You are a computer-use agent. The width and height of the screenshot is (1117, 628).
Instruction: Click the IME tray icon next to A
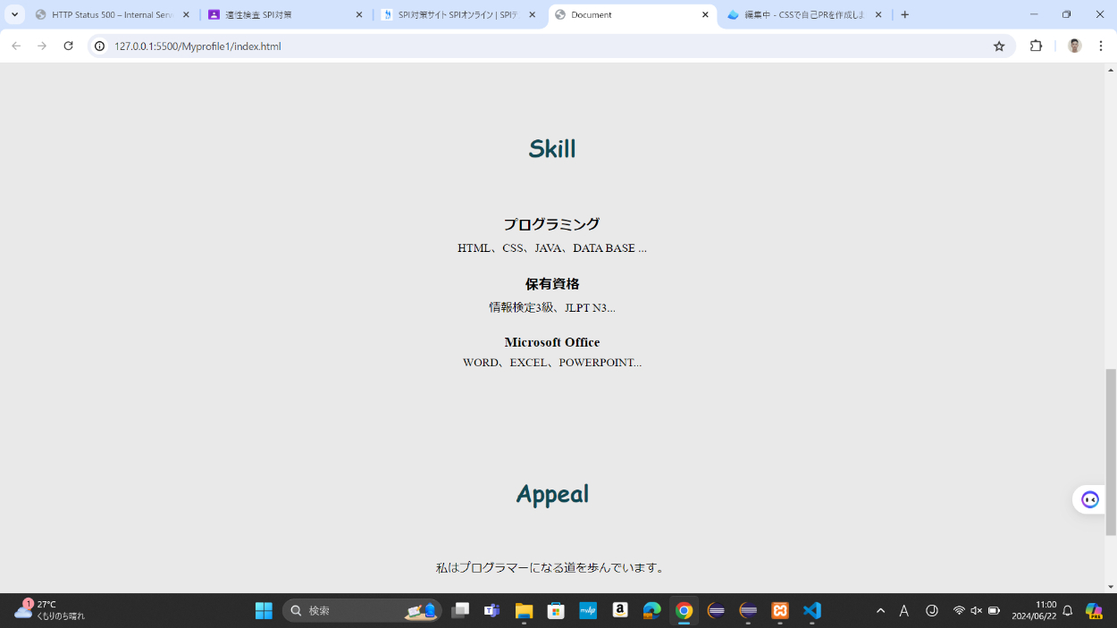[x=932, y=611]
